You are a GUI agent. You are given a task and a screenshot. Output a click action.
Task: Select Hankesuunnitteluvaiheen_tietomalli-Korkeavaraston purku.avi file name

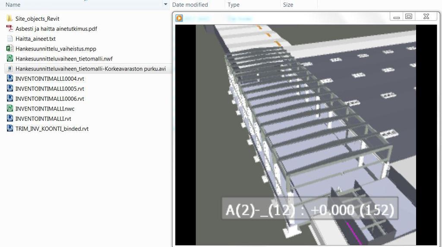click(91, 69)
